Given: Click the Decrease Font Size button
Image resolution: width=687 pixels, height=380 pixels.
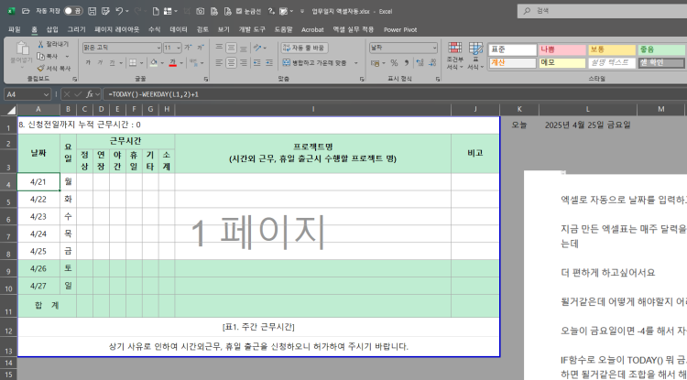Looking at the screenshot, I should [201, 48].
